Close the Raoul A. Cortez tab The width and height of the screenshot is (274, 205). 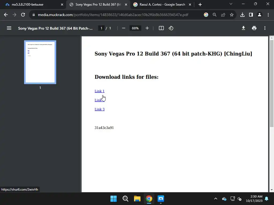tap(190, 5)
